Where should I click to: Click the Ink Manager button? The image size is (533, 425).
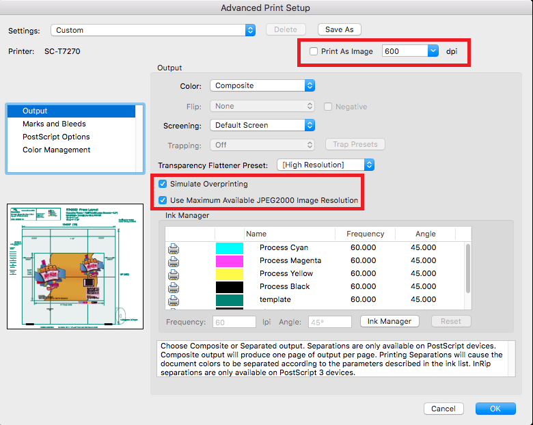coord(389,321)
